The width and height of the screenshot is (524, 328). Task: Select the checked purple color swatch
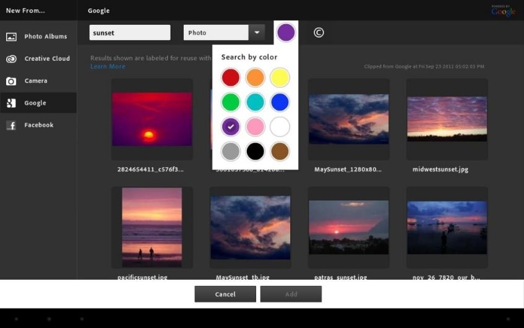(231, 127)
